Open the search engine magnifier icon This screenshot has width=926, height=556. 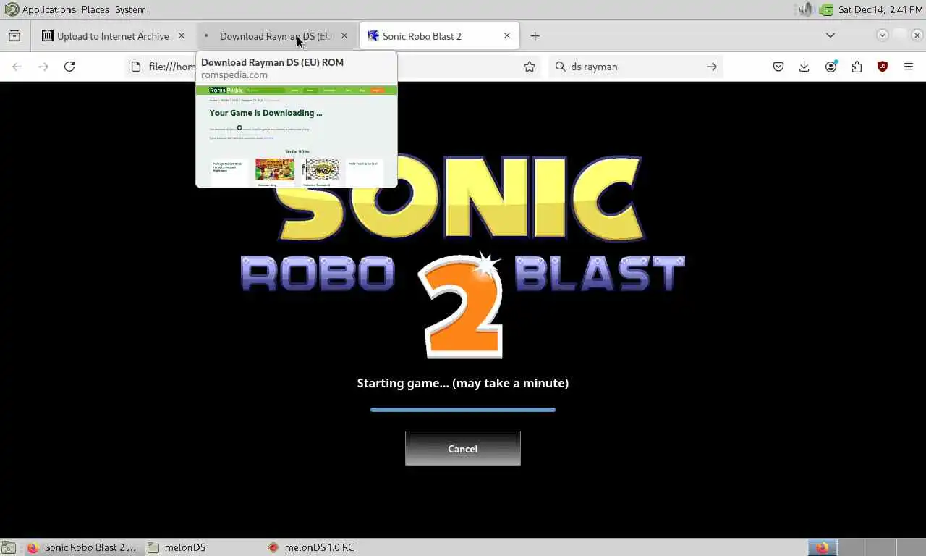click(x=561, y=67)
